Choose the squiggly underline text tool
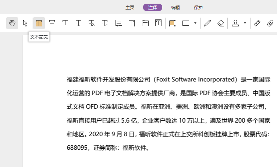 coord(79,23)
